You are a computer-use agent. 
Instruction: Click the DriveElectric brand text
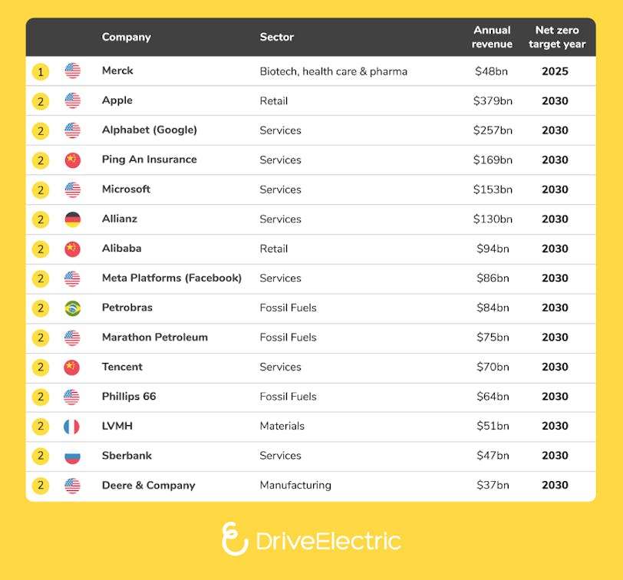(328, 541)
